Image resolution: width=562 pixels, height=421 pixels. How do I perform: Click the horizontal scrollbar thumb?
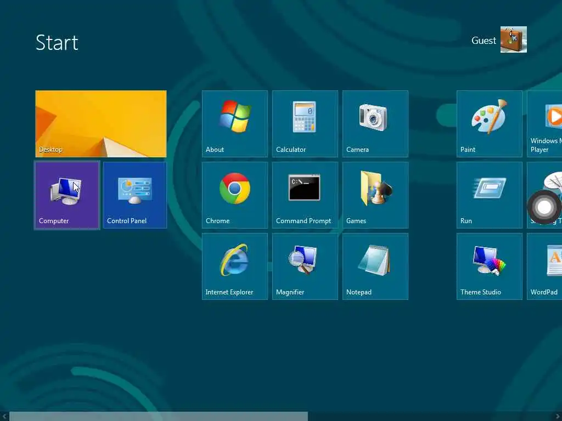[159, 417]
